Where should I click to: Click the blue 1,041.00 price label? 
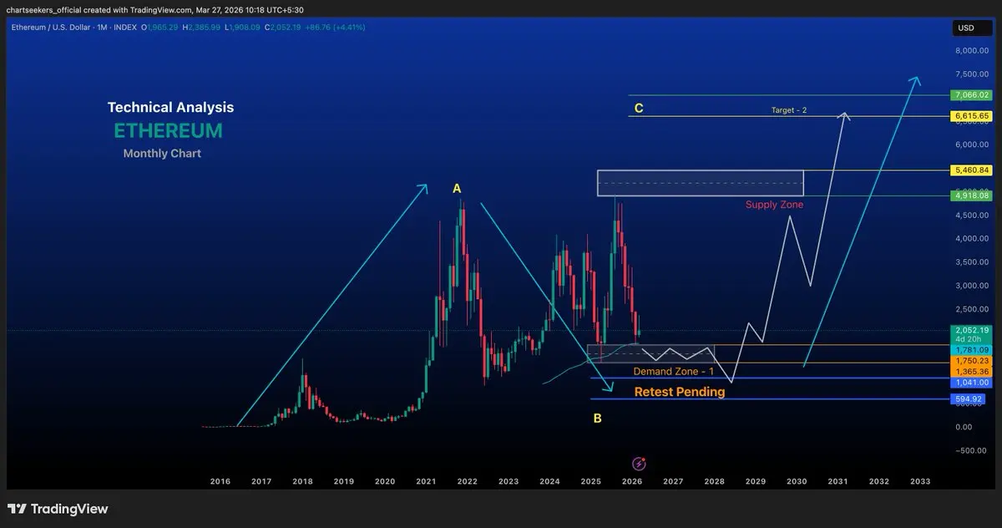tap(969, 383)
